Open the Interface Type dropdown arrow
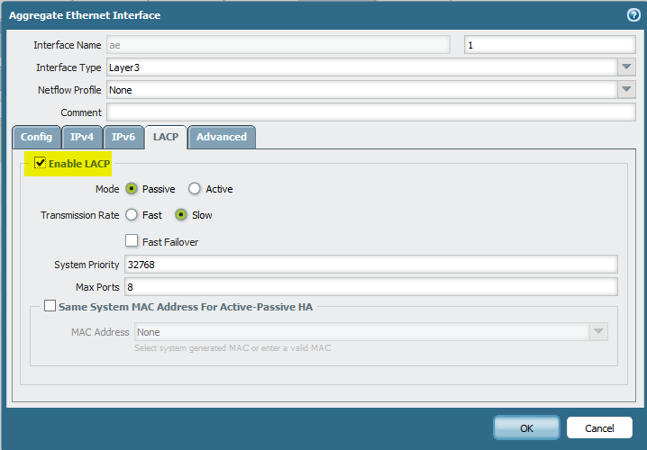The width and height of the screenshot is (647, 450). [626, 67]
